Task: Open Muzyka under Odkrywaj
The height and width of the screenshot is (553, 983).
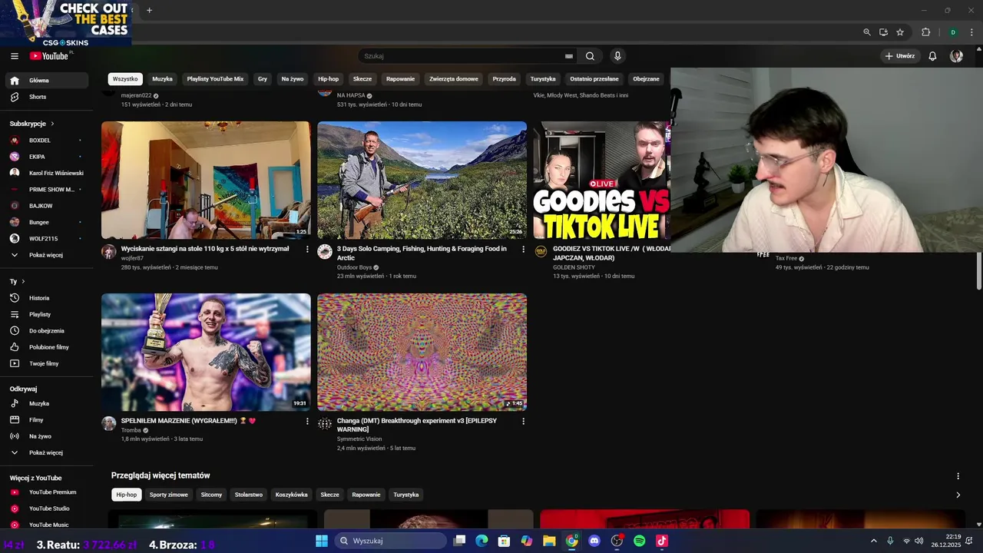Action: point(47,403)
